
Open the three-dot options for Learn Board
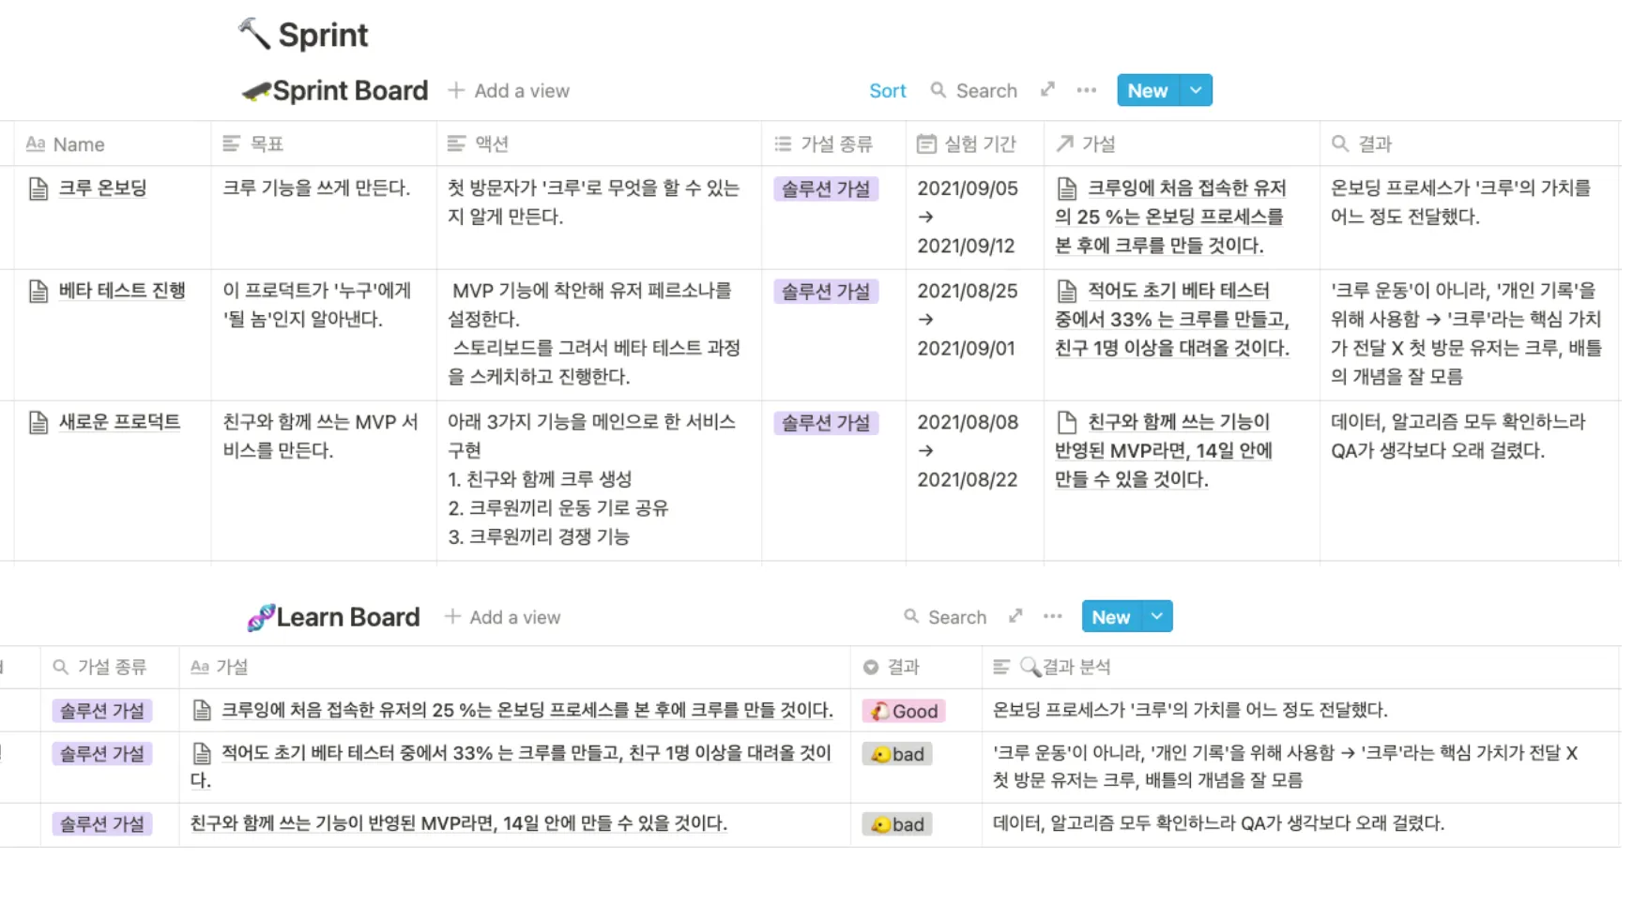point(1052,616)
